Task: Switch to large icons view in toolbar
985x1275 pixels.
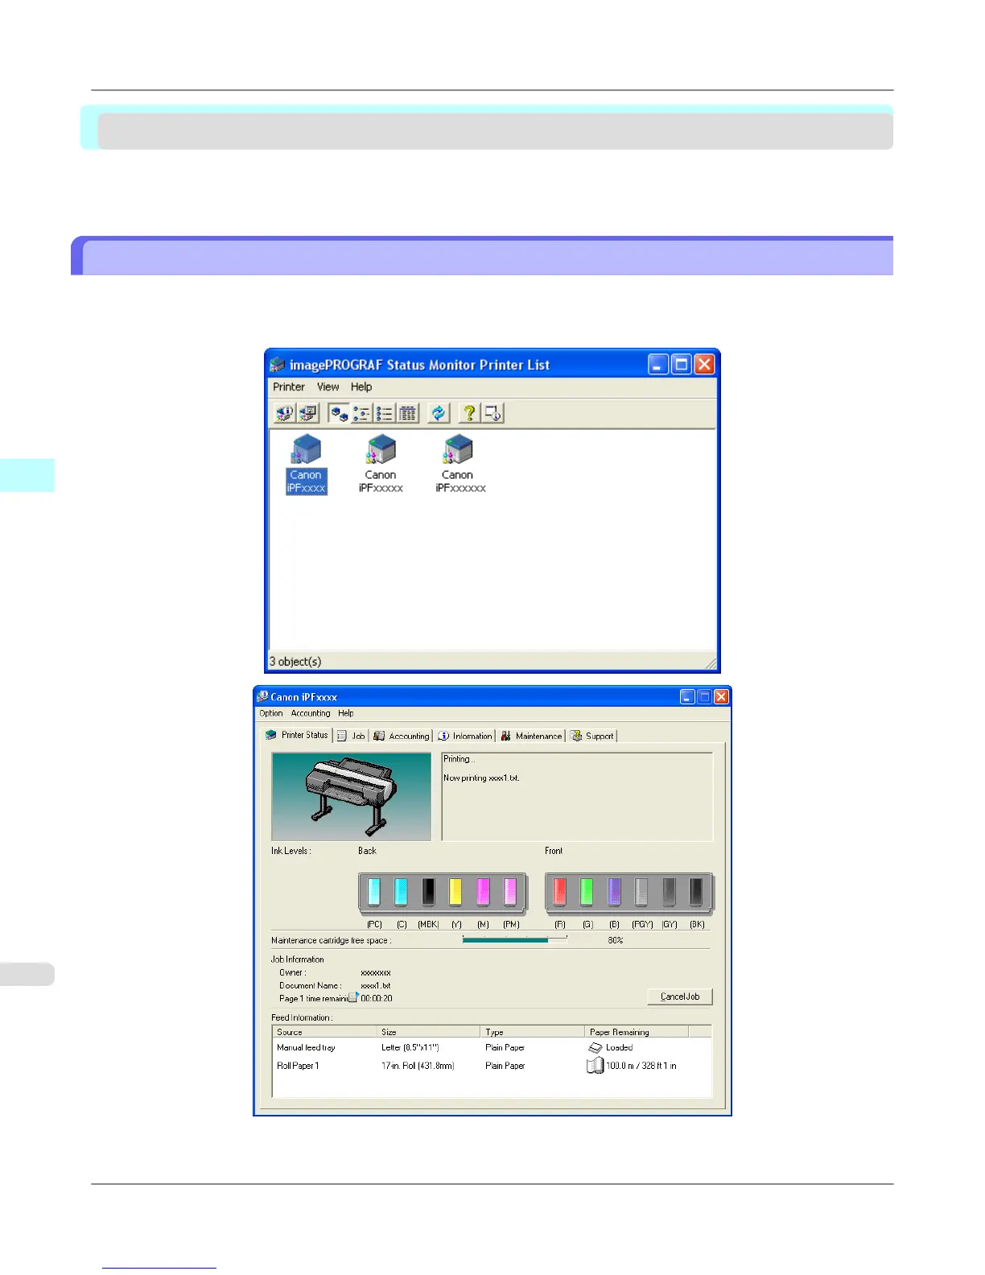Action: click(x=339, y=413)
